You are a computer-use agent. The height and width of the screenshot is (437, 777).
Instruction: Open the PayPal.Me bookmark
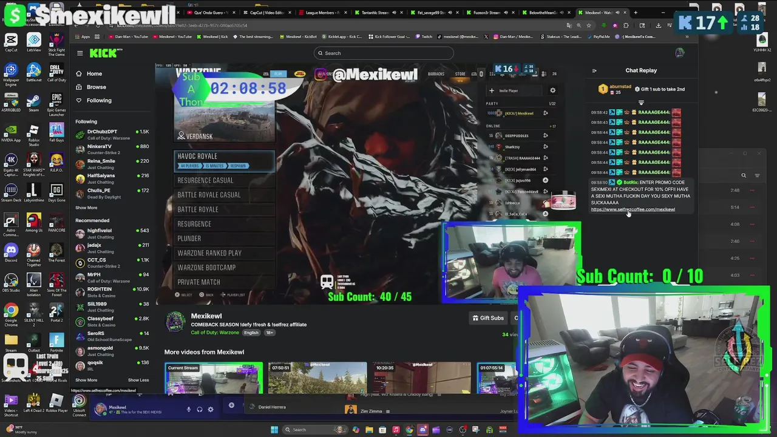597,36
